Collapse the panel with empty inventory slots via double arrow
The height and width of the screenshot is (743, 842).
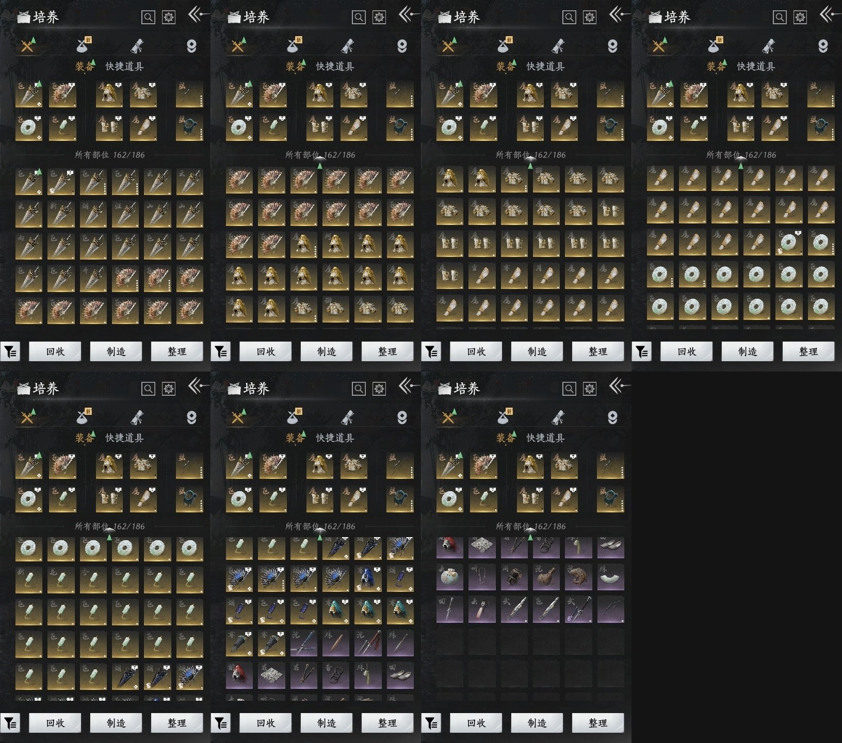click(619, 386)
